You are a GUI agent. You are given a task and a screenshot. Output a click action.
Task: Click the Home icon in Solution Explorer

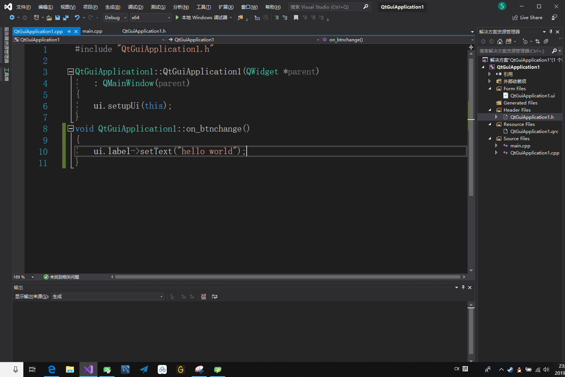500,41
